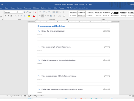Expand the highlight color dropdown arrow
This screenshot has width=134, height=101.
coord(31,16)
